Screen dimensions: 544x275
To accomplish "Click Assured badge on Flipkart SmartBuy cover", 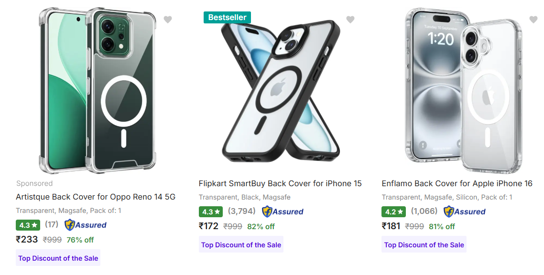I will [283, 212].
